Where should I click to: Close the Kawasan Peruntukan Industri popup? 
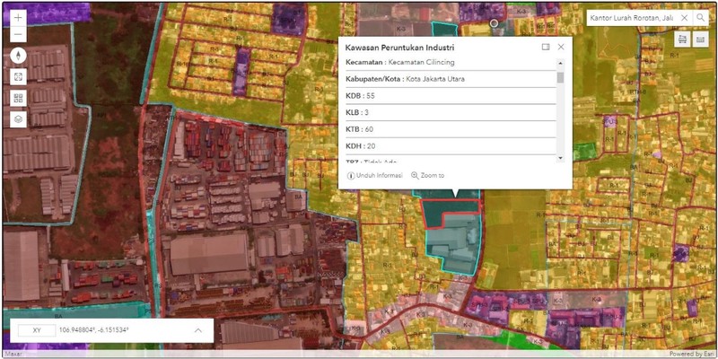(561, 47)
